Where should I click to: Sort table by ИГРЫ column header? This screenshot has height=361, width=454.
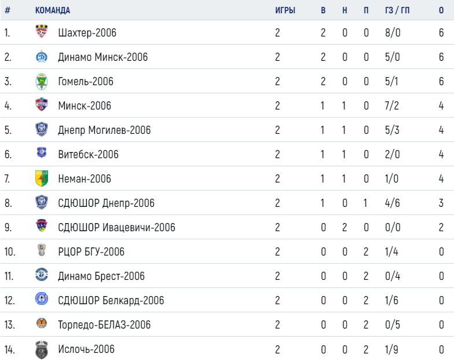click(285, 10)
